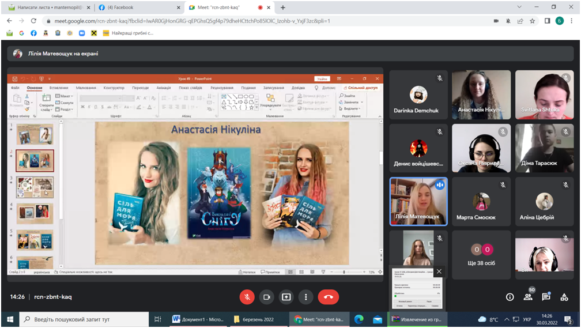Reload the Meet page

pyautogui.click(x=33, y=21)
